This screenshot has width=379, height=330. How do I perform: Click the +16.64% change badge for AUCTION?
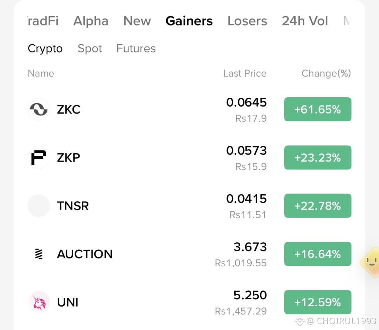[x=318, y=254]
